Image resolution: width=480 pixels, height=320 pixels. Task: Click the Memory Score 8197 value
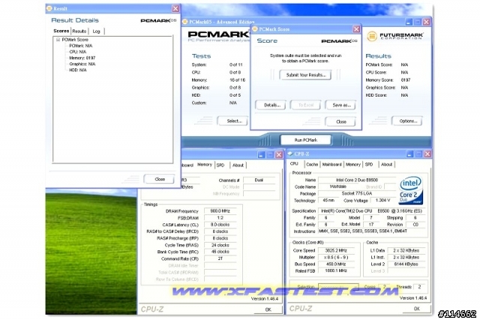coord(405,80)
